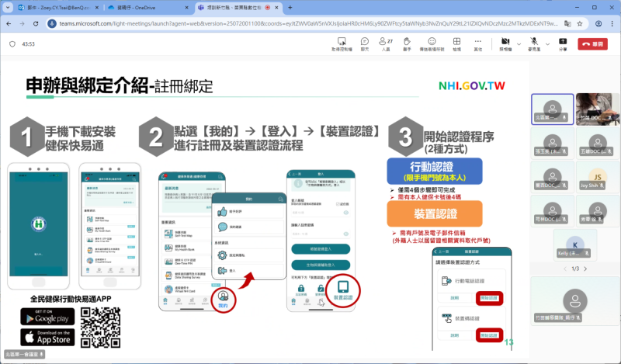Open the tab search dropdown arrow
Screen dimensions: 621x364
(8, 8)
